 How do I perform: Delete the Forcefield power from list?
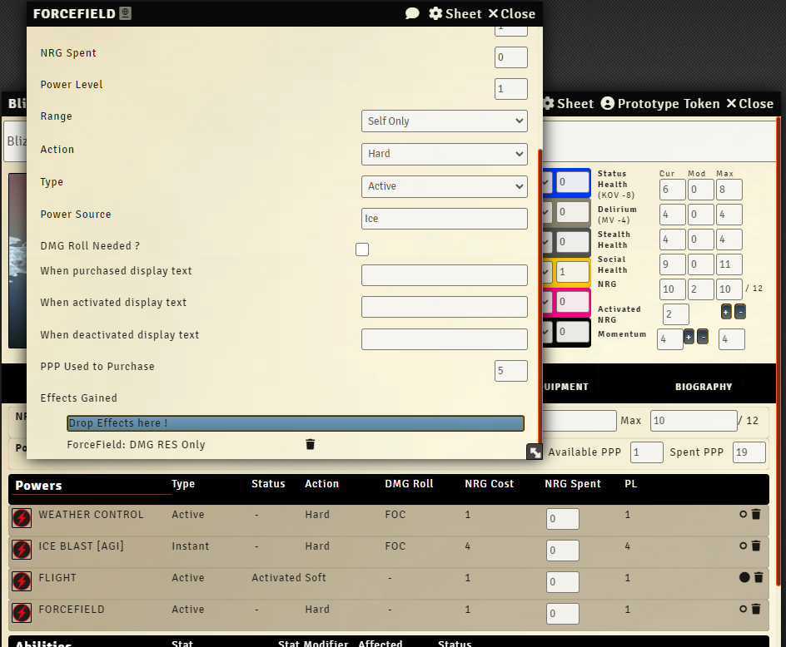pos(756,610)
